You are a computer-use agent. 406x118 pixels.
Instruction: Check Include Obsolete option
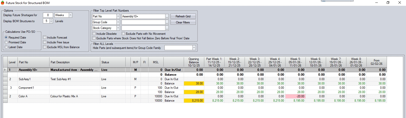tap(94, 34)
